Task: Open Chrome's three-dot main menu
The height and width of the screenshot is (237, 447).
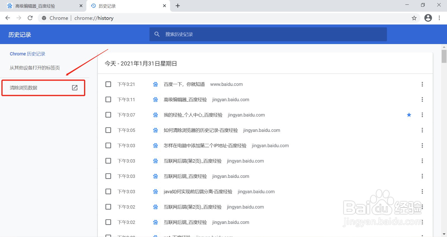Action: pos(439,18)
